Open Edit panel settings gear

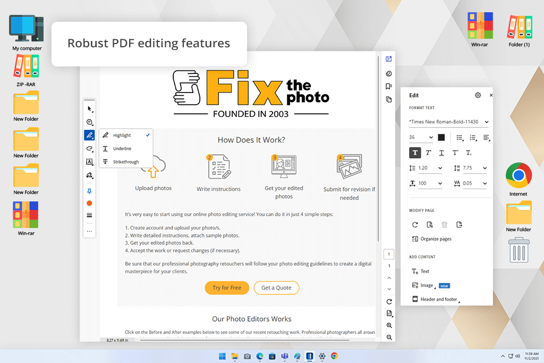point(478,95)
